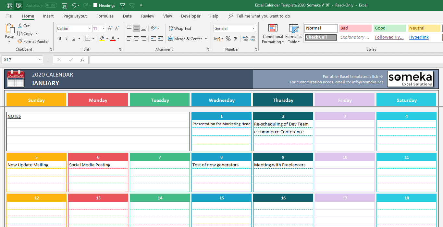The height and width of the screenshot is (227, 443).
Task: Switch to the Page Layout tab
Action: [x=75, y=16]
